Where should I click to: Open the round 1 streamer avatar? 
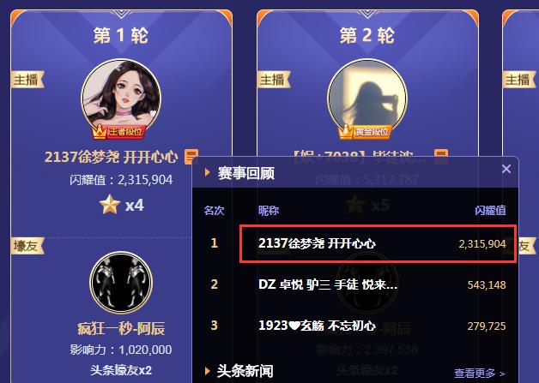pos(121,99)
